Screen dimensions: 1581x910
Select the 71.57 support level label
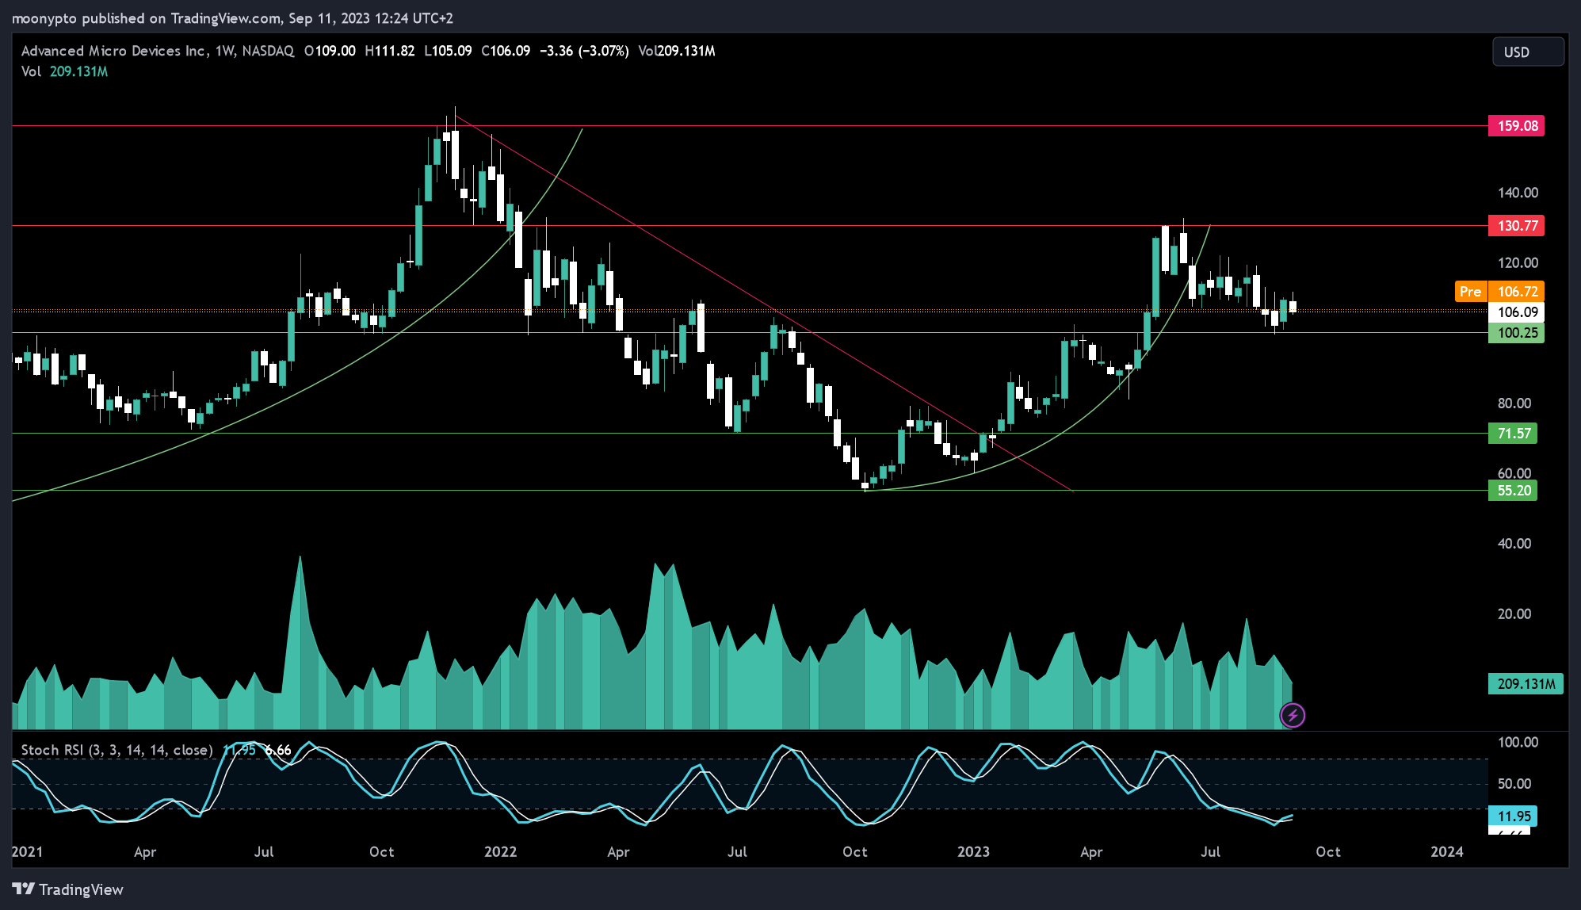pos(1514,434)
